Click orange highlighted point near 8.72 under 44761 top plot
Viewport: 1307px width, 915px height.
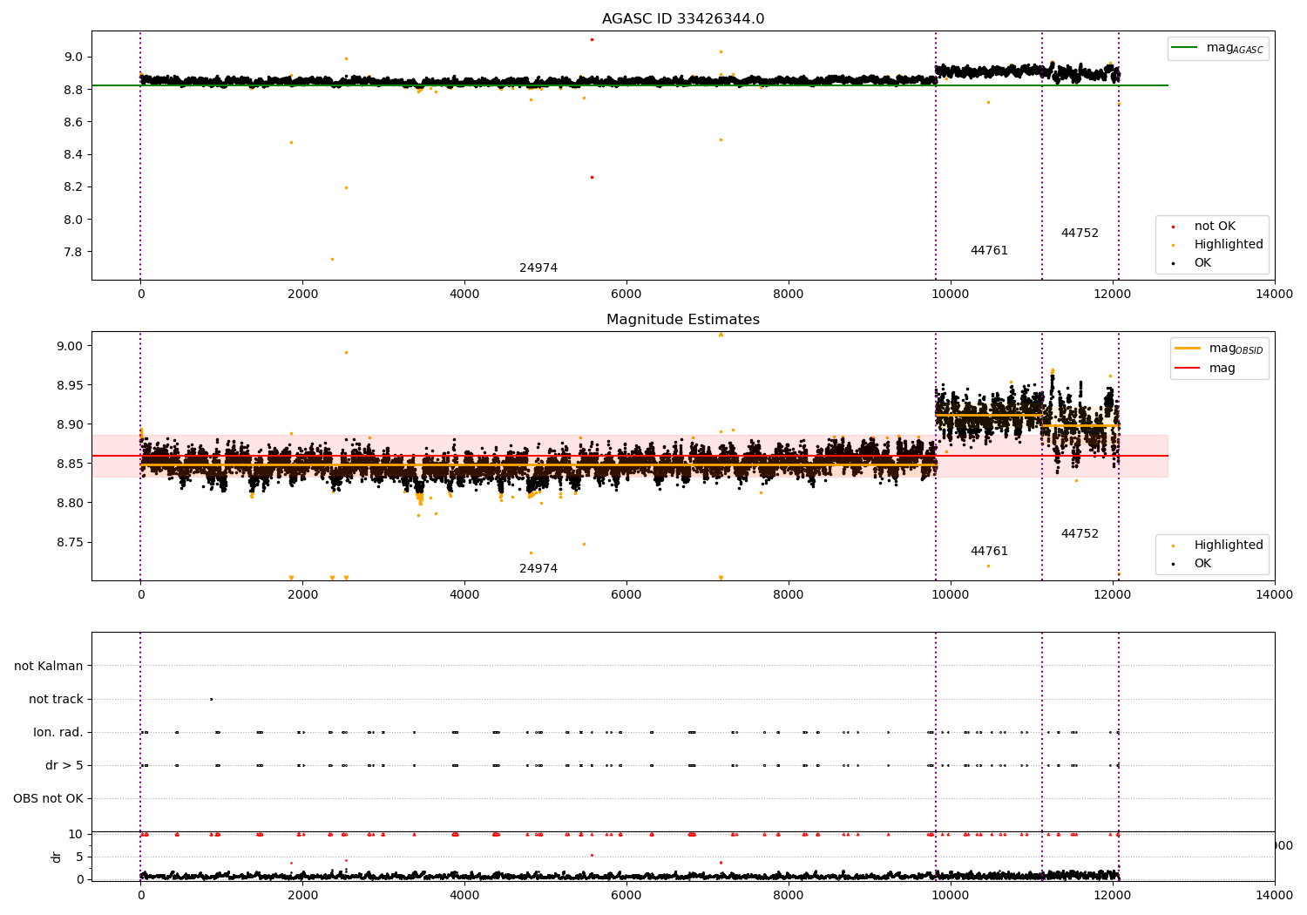pos(988,102)
